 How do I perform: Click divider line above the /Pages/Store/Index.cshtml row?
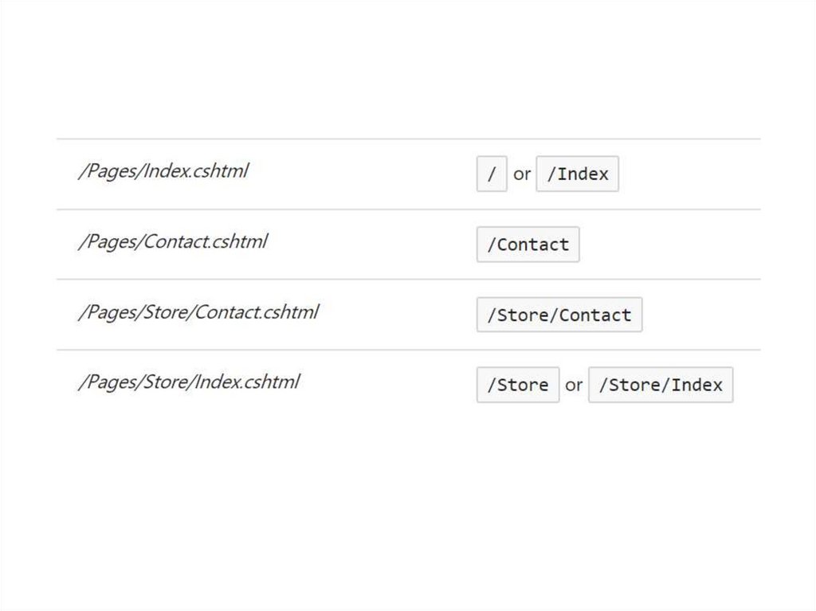[408, 350]
